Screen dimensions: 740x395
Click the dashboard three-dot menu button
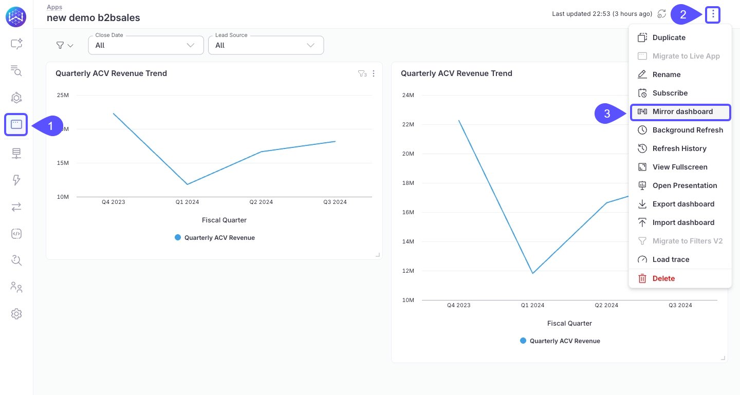coord(713,14)
